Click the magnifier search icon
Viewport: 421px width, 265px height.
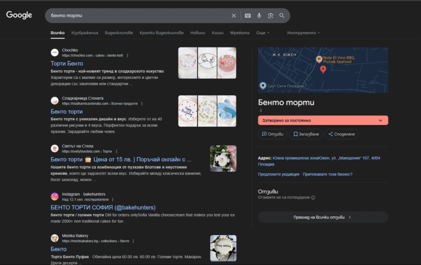[282, 16]
